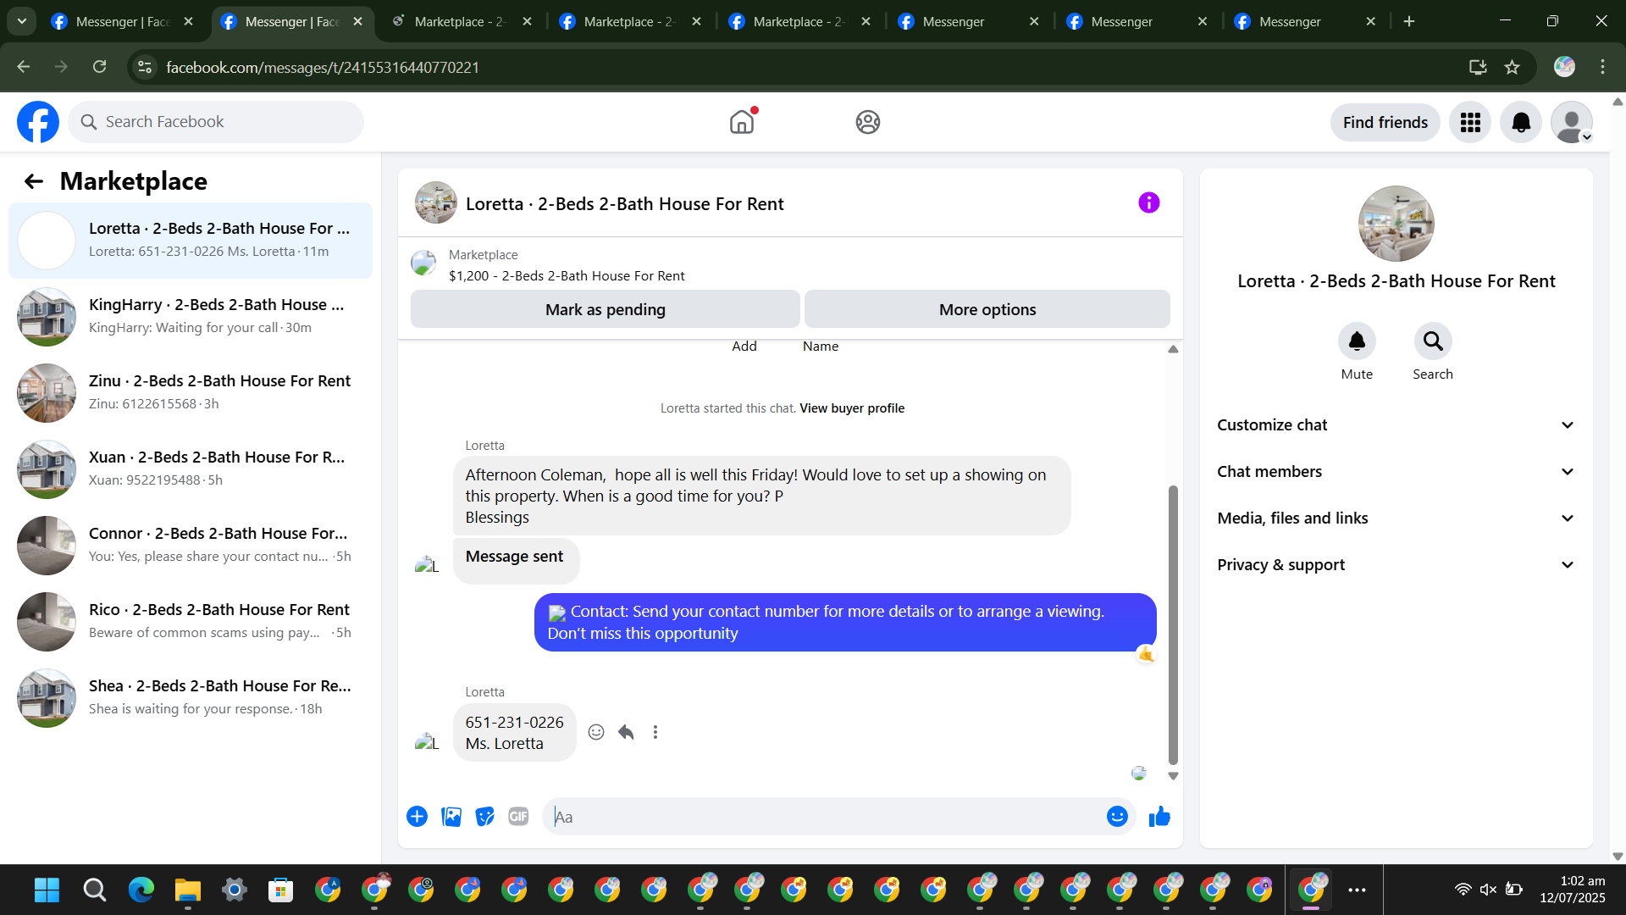Expand Chat members section

(x=1396, y=472)
